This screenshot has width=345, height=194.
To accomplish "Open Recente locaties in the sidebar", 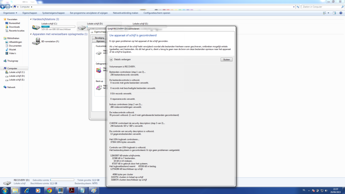I will (x=17, y=30).
